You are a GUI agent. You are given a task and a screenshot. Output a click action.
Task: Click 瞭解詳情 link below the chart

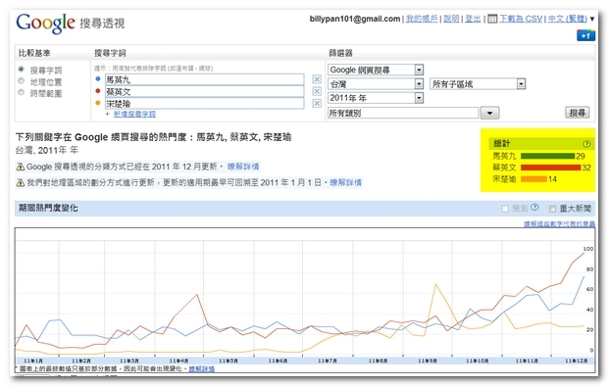202,368
